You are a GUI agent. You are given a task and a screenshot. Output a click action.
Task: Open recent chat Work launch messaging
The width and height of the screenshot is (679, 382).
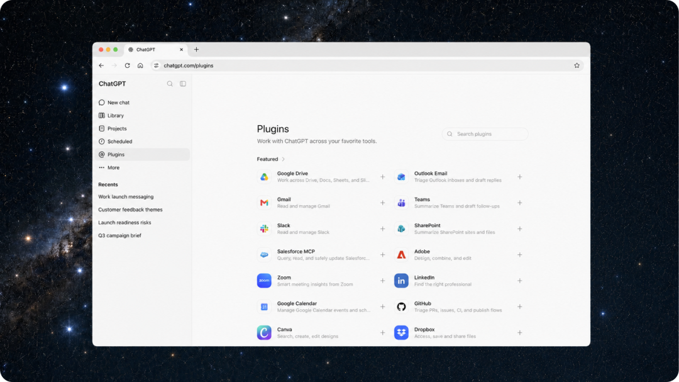pyautogui.click(x=126, y=197)
